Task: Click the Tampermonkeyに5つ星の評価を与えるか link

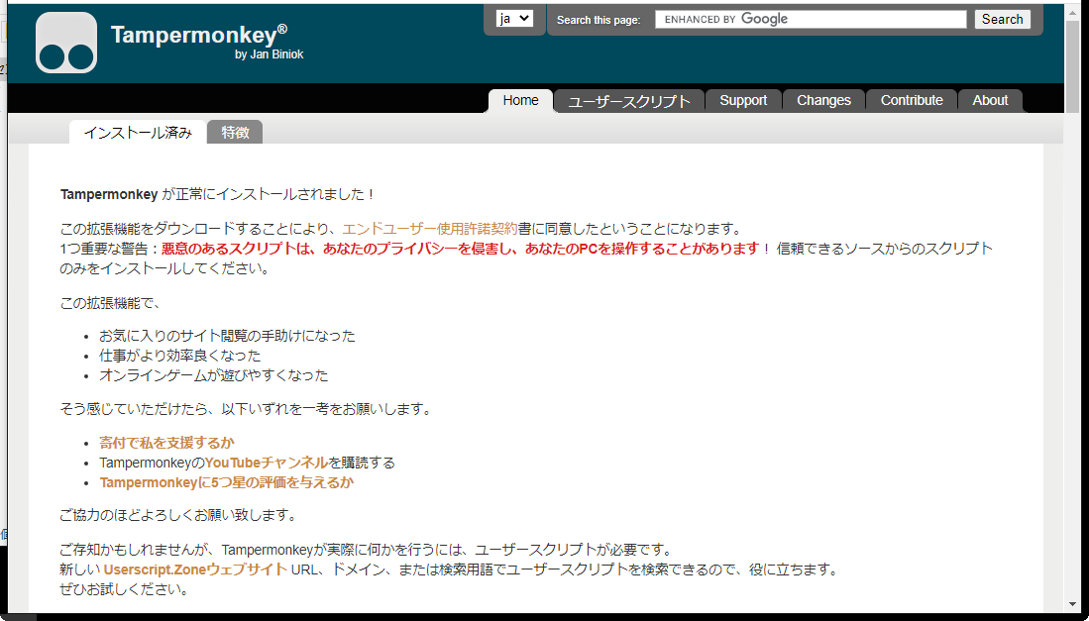Action: pyautogui.click(x=226, y=482)
